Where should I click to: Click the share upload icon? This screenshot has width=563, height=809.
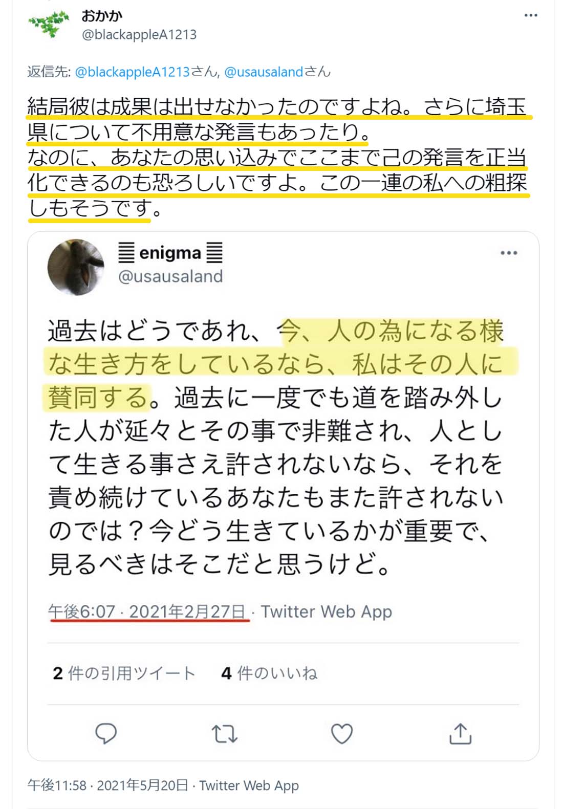tap(460, 733)
